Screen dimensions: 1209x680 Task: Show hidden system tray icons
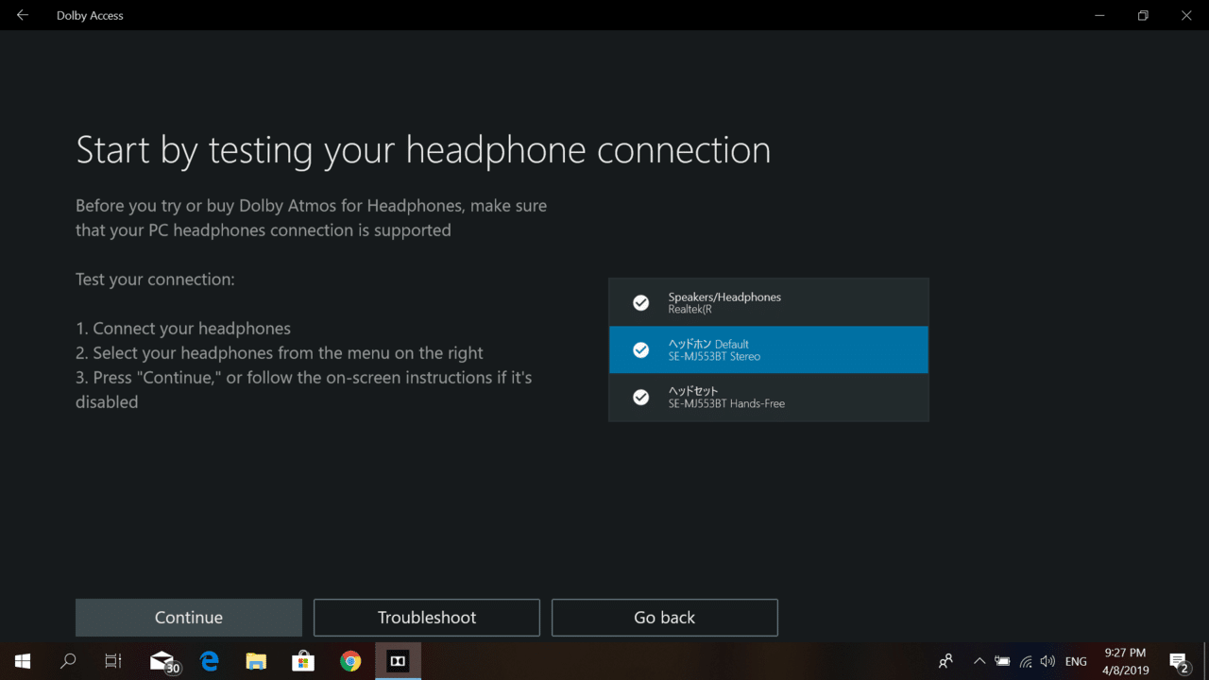point(979,661)
